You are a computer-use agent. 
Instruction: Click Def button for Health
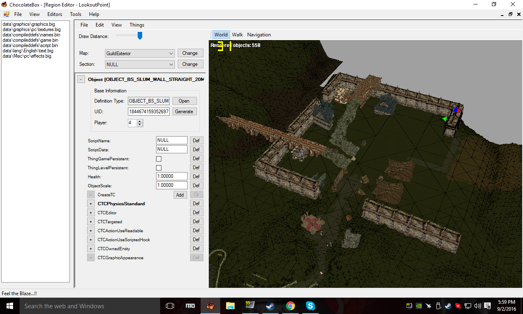(197, 177)
